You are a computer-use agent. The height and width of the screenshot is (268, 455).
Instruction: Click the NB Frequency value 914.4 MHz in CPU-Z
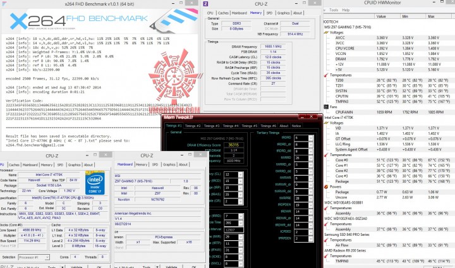click(295, 34)
